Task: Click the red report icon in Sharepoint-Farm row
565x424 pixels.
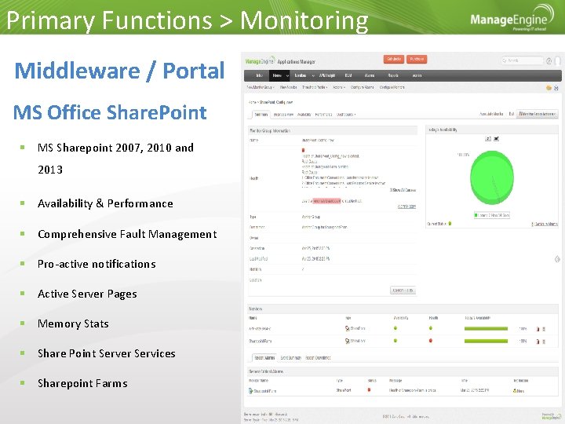Action: [x=538, y=341]
